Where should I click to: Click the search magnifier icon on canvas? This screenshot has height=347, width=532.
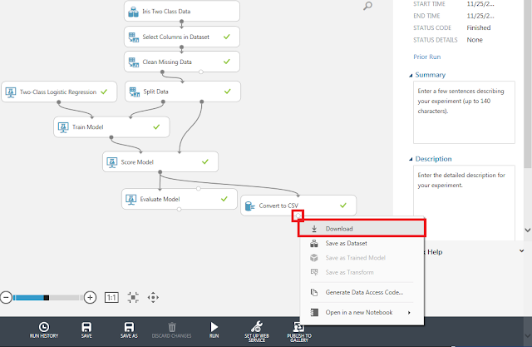pyautogui.click(x=368, y=7)
